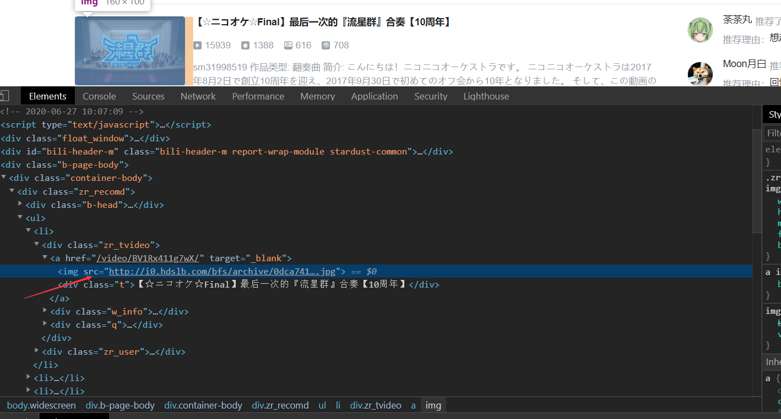Open the 最后一次的『流星群』合奏 video title

tap(323, 23)
